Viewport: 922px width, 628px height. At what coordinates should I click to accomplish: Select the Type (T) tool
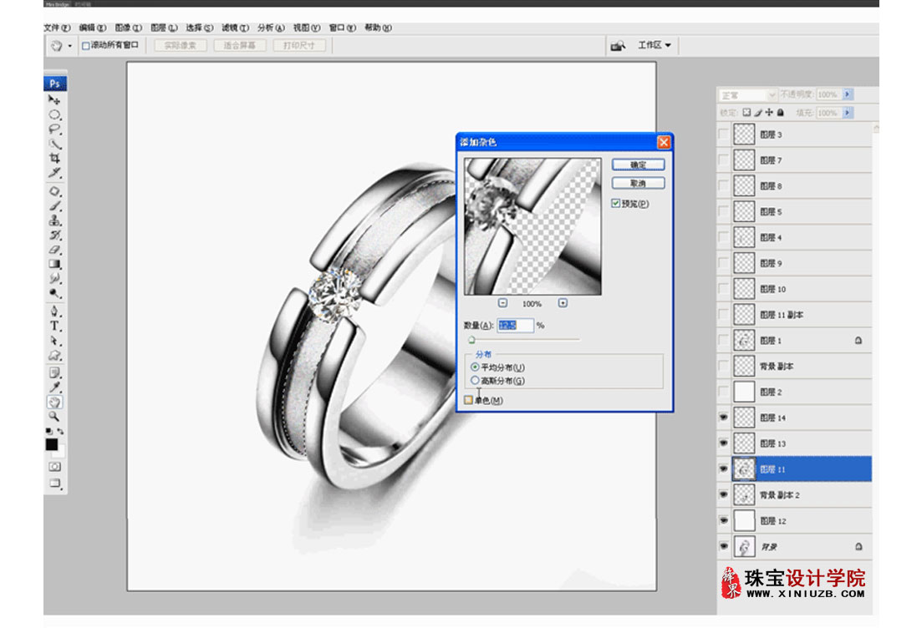pos(54,326)
